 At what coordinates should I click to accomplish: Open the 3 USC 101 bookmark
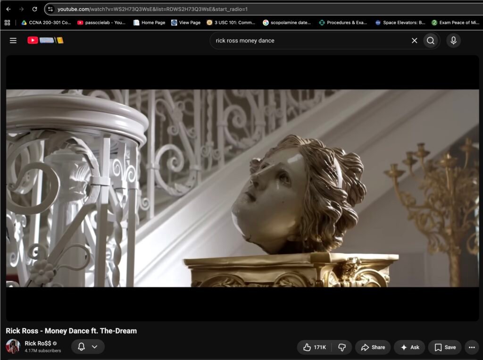pos(231,23)
